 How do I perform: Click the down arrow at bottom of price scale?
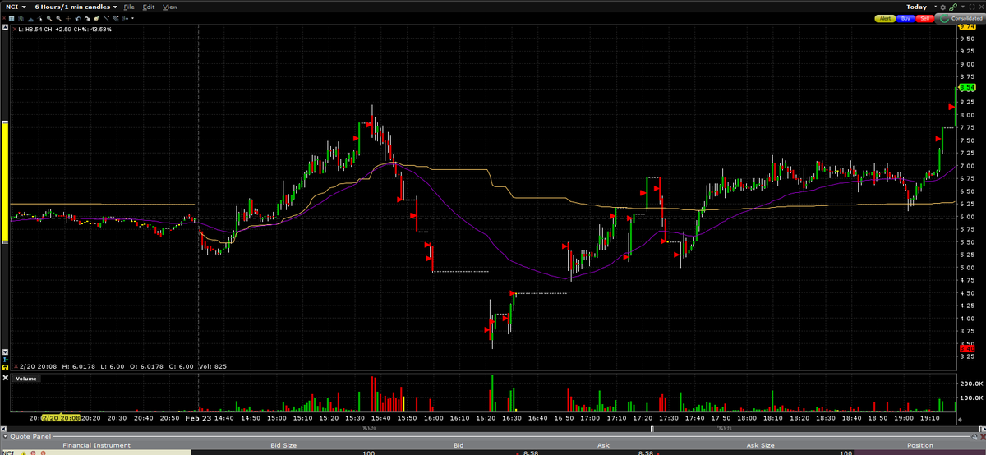pyautogui.click(x=5, y=352)
